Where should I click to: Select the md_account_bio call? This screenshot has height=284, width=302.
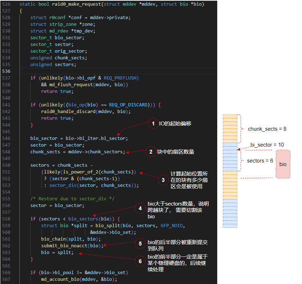[x=60, y=279]
